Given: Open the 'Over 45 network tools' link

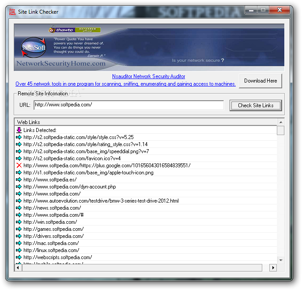Looking at the screenshot, I should pos(125,84).
